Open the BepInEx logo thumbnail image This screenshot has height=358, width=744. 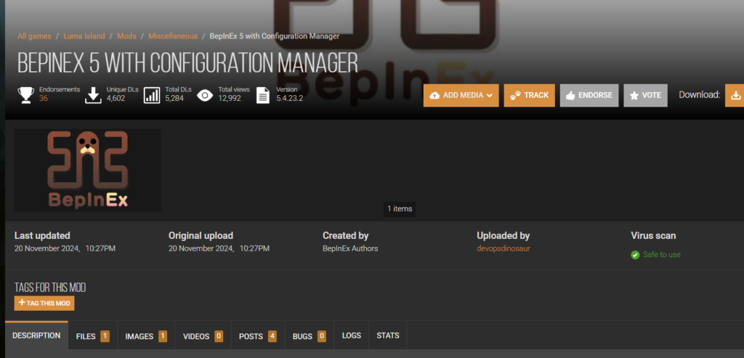[88, 171]
